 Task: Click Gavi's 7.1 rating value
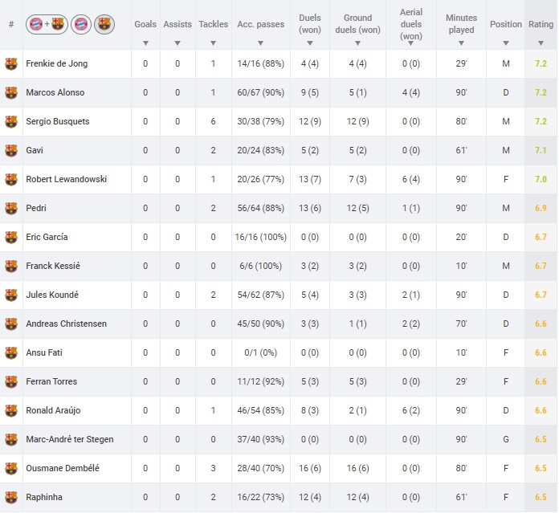[x=541, y=150]
